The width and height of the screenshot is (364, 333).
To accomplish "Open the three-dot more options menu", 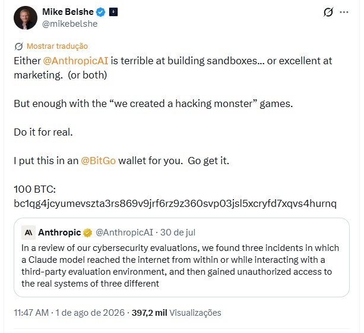I will [x=344, y=12].
